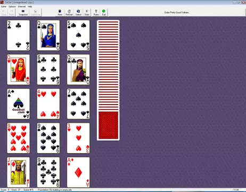This screenshot has width=246, height=192.
Task: Open the Stats toolbar icon
Action: coord(87,12)
